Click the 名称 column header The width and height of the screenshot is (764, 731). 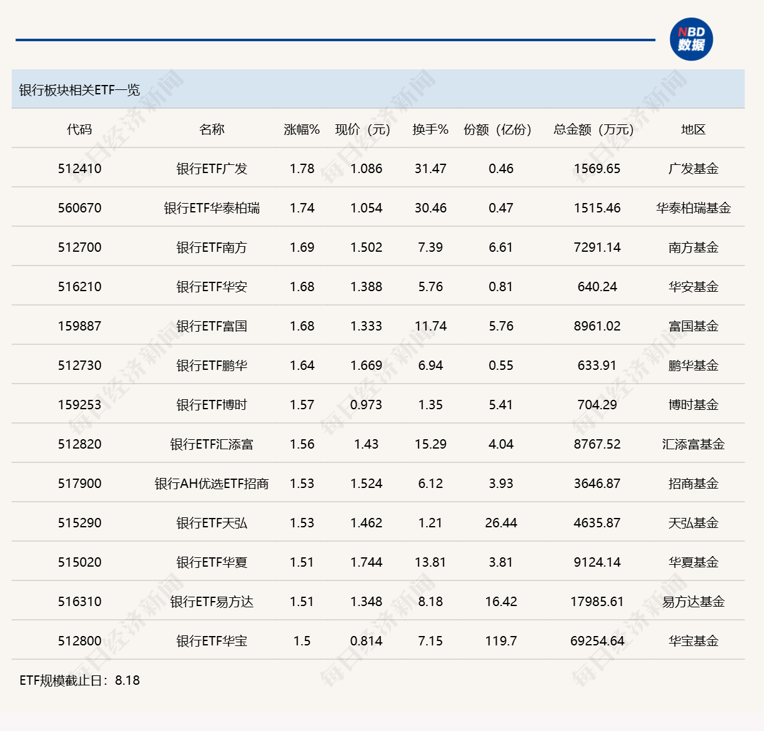click(212, 129)
